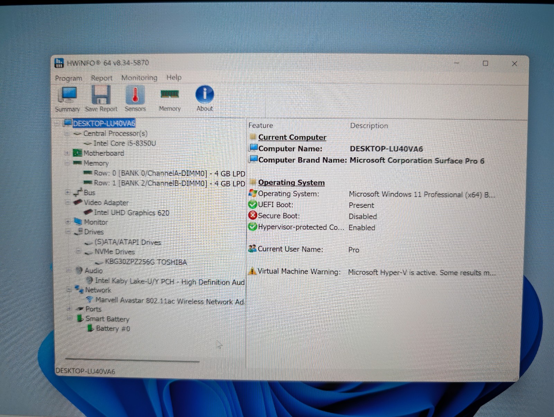554x417 pixels.
Task: Open the Help menu
Action: tap(174, 78)
